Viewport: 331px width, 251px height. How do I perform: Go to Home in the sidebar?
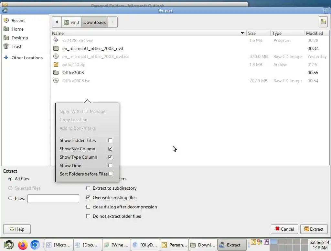tap(17, 29)
